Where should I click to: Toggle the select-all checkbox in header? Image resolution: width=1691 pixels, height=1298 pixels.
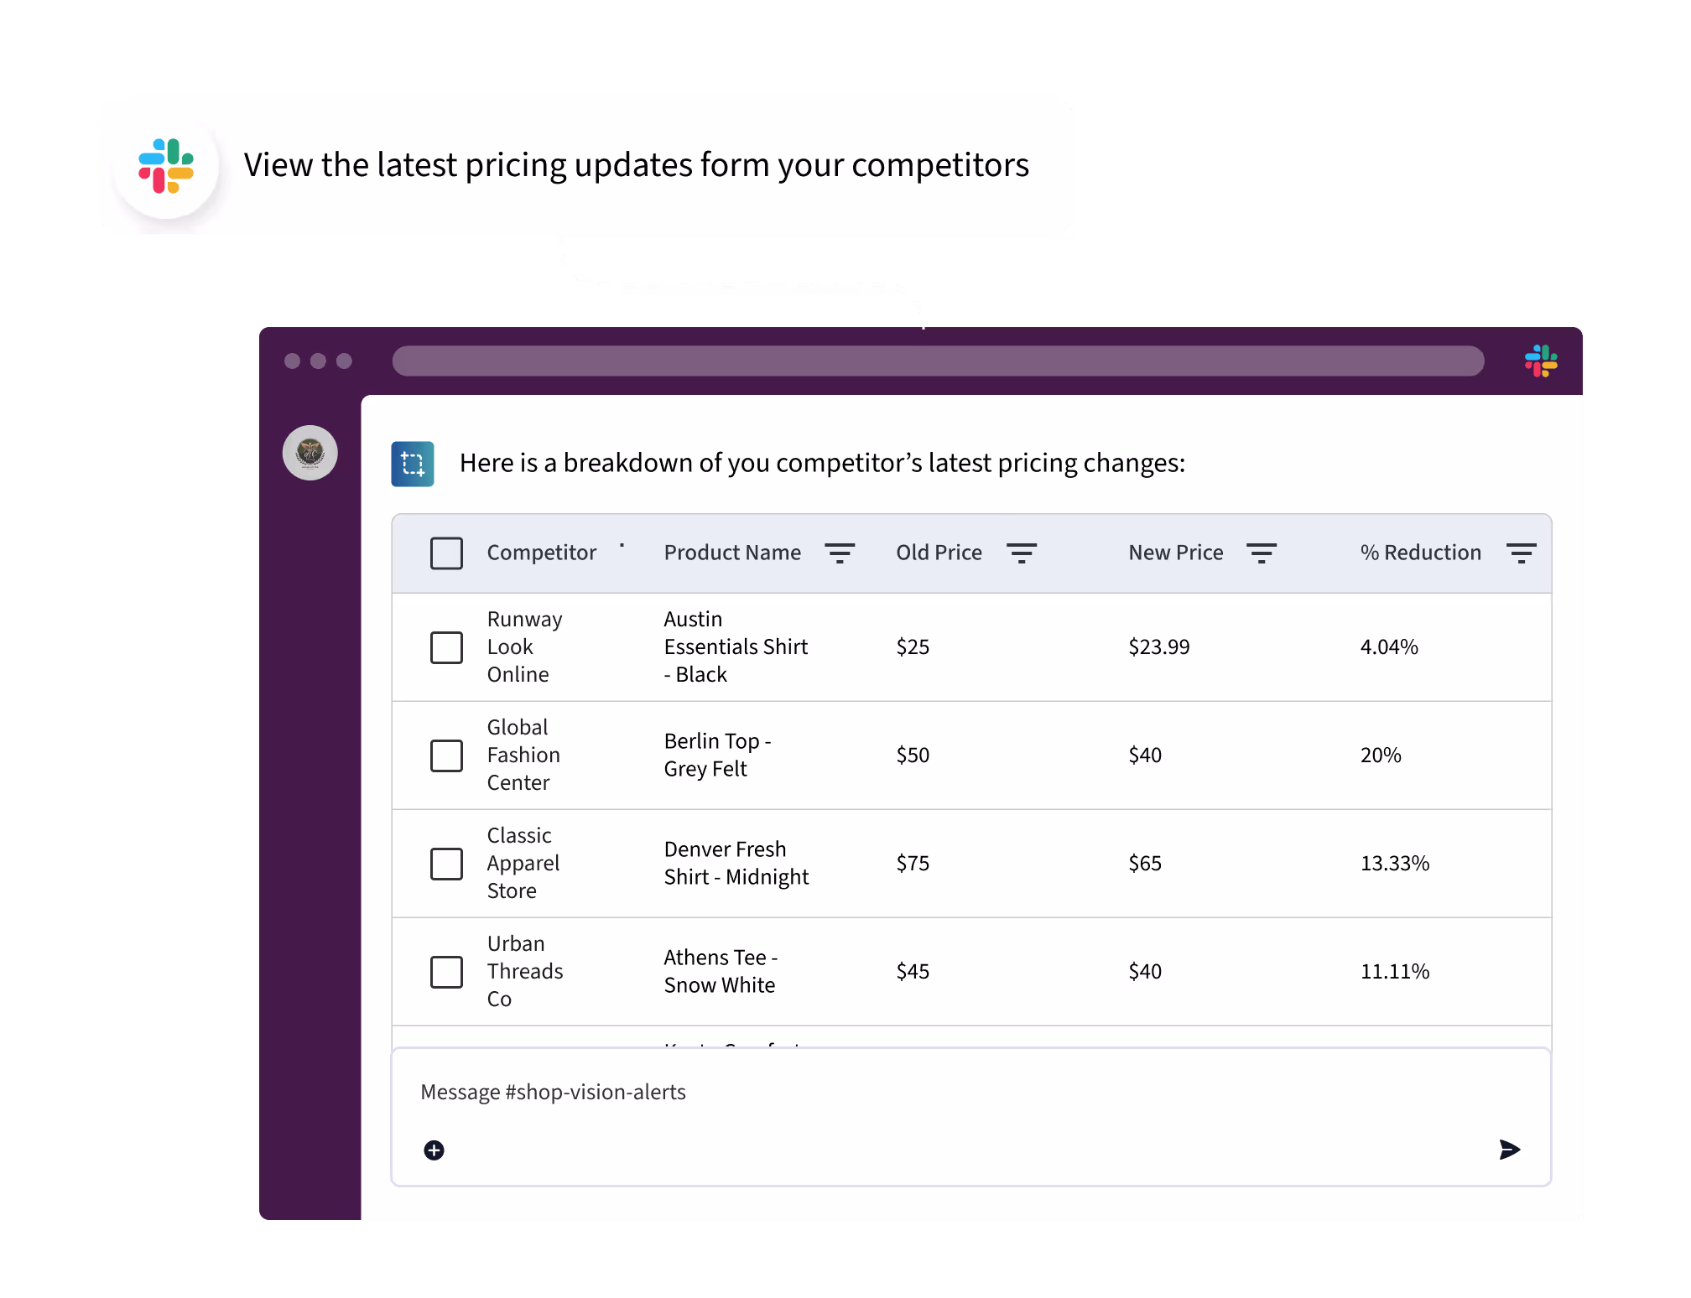pyautogui.click(x=446, y=553)
